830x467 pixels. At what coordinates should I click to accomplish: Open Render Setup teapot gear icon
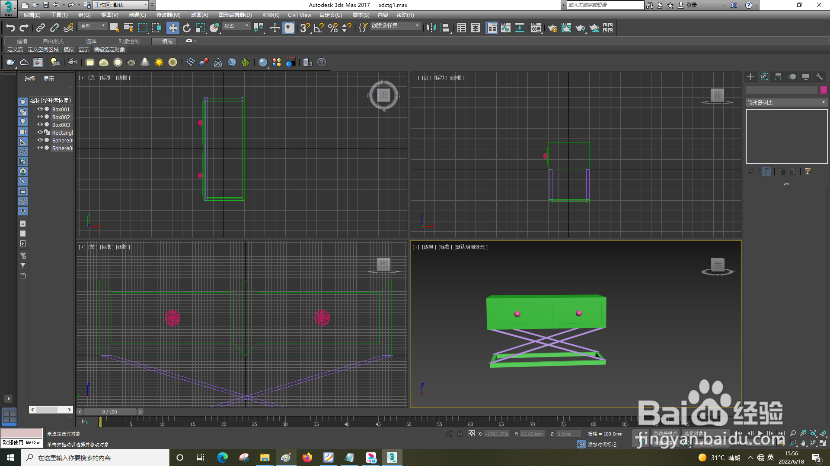tap(552, 28)
